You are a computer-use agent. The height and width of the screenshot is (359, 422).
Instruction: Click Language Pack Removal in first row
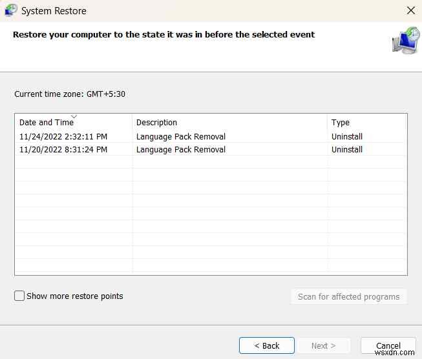tap(181, 137)
